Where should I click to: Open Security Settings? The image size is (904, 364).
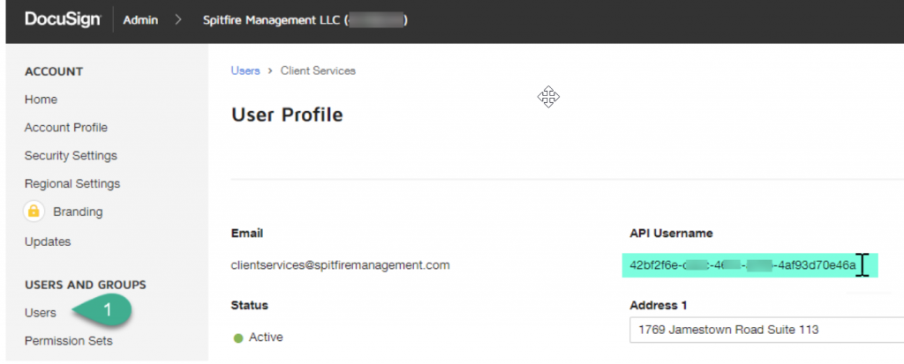coord(71,155)
